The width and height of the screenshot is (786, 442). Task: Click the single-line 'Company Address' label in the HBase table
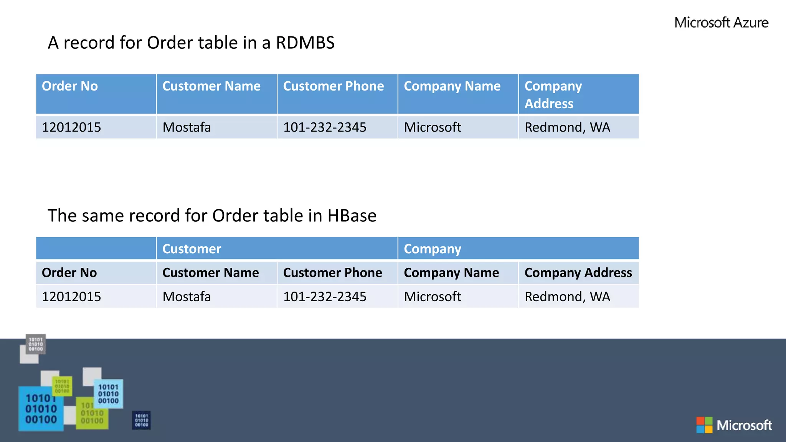pos(579,272)
